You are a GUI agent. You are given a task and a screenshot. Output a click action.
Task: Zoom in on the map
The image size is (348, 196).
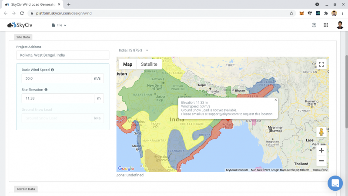click(321, 150)
